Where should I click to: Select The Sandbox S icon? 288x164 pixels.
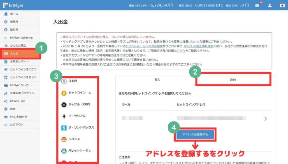coord(64,128)
